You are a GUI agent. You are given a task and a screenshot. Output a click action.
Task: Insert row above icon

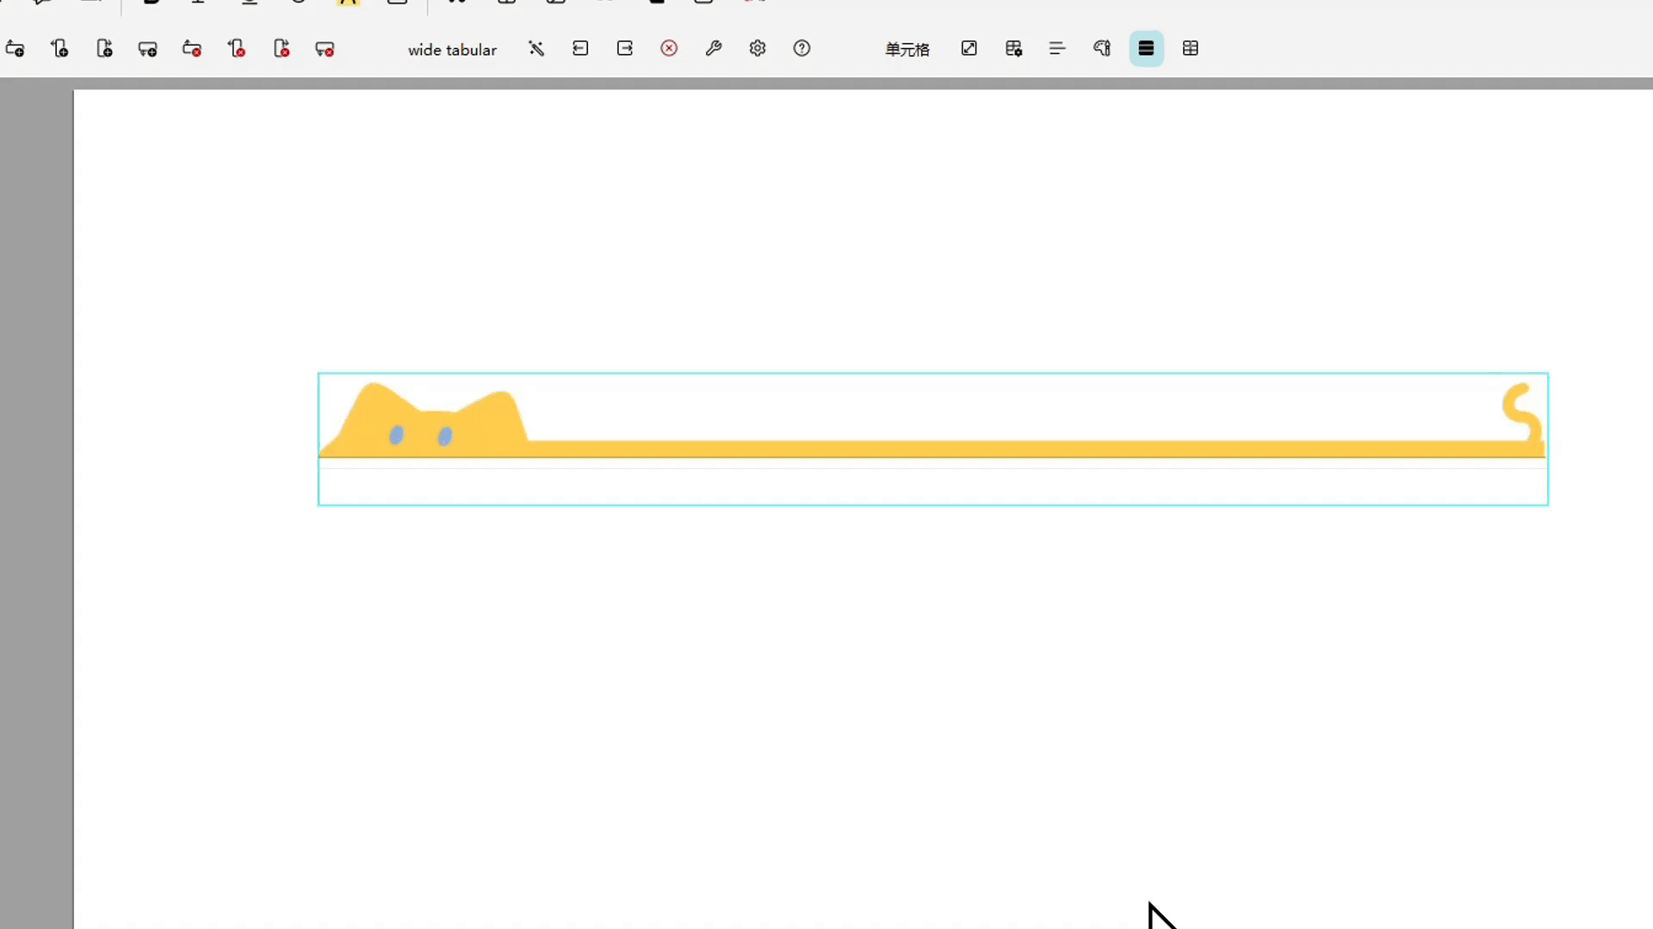pyautogui.click(x=15, y=49)
